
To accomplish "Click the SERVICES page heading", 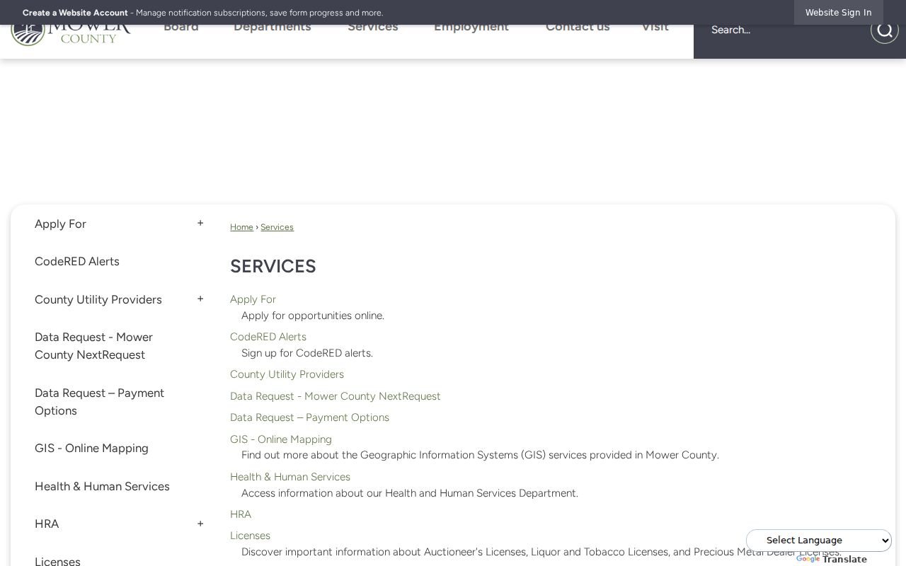I will click(273, 266).
